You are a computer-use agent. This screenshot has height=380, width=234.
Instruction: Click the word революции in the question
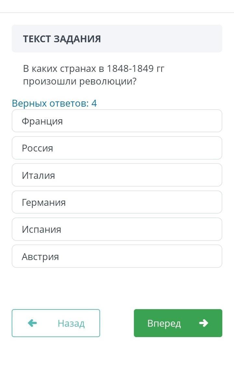click(108, 81)
